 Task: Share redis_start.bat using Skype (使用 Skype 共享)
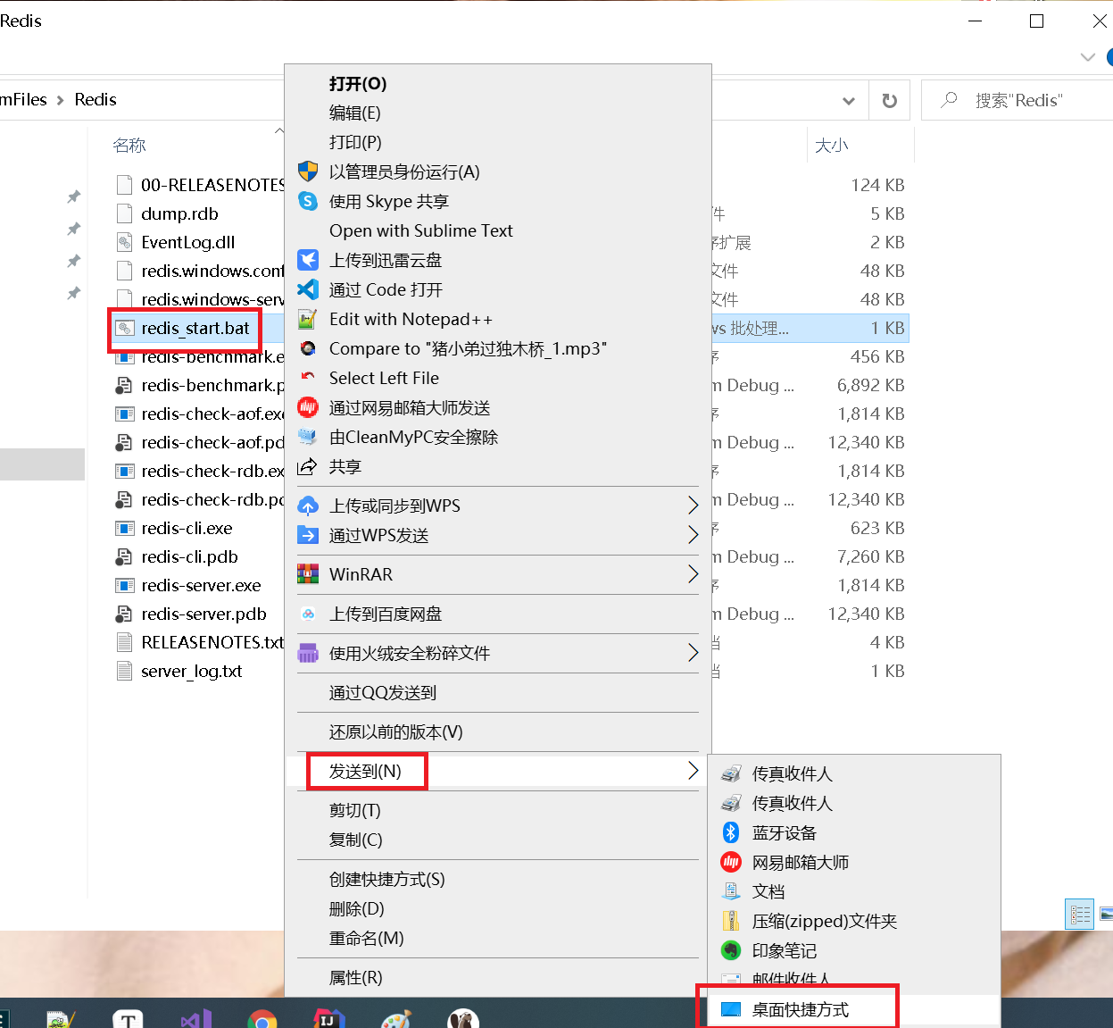click(389, 201)
